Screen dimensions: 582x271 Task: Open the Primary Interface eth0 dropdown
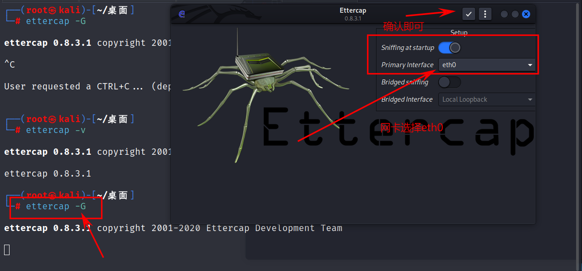click(x=487, y=65)
